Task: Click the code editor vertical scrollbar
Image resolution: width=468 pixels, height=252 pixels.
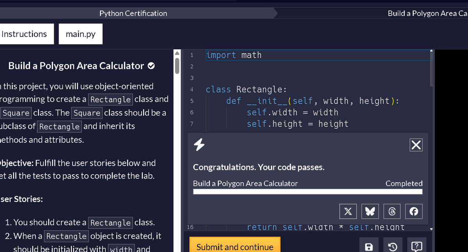Action: click(431, 69)
